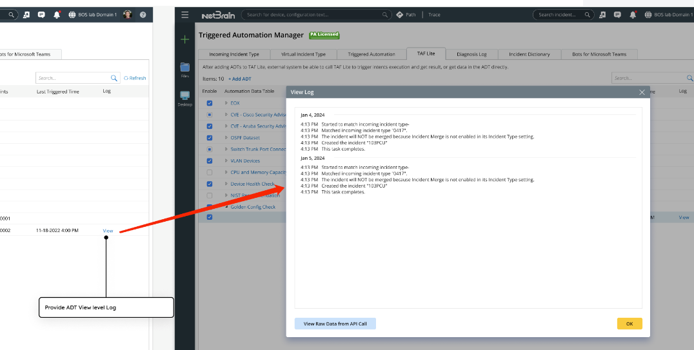The image size is (694, 350).
Task: Enable the NIST row checkbox
Action: tap(210, 195)
